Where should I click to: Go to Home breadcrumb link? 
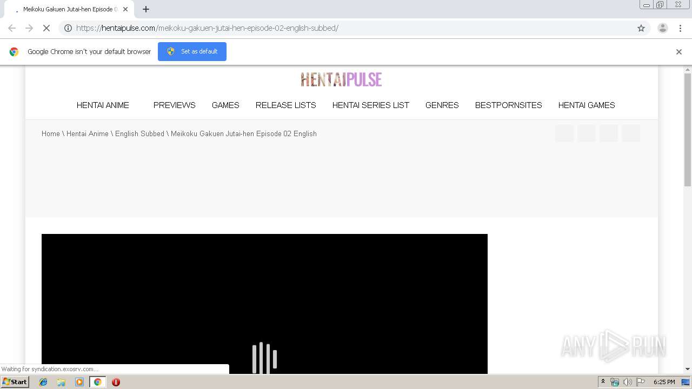[x=51, y=134]
